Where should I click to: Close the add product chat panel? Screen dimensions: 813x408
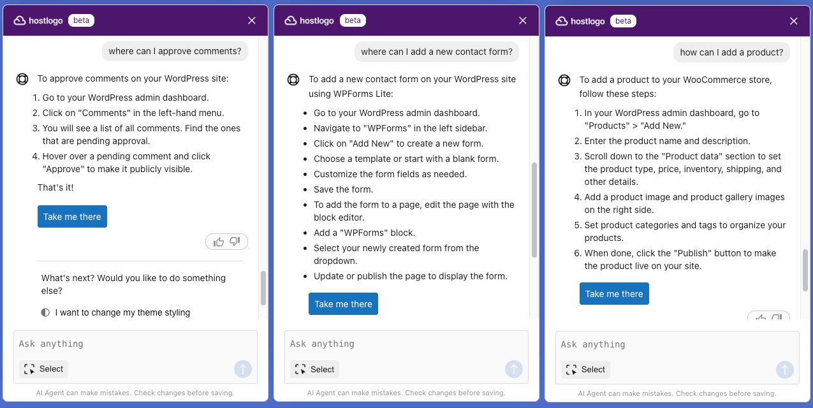794,21
